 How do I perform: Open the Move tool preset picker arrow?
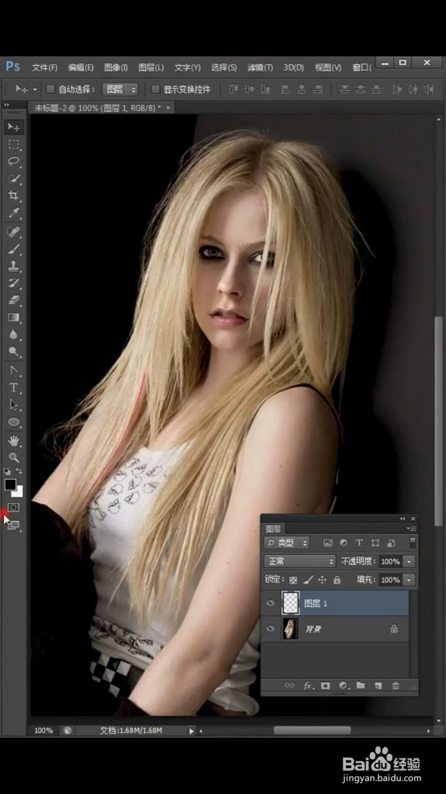35,89
